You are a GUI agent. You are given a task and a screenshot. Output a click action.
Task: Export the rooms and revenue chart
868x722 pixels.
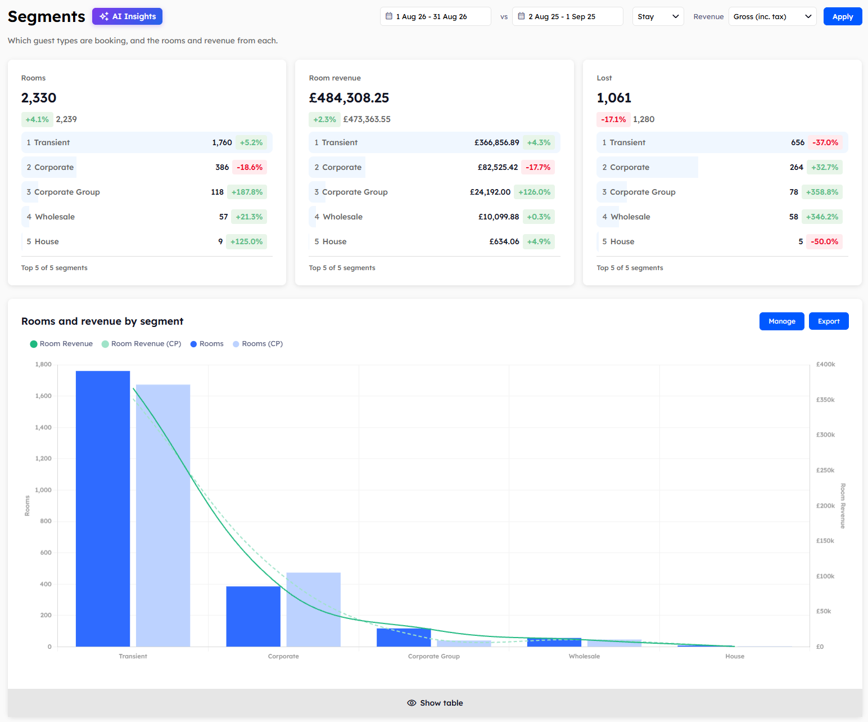(829, 321)
